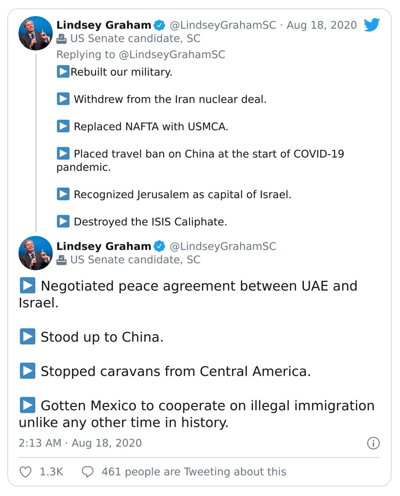Click the verified blue checkmark on the top tweet
The width and height of the screenshot is (400, 496).
pyautogui.click(x=159, y=24)
